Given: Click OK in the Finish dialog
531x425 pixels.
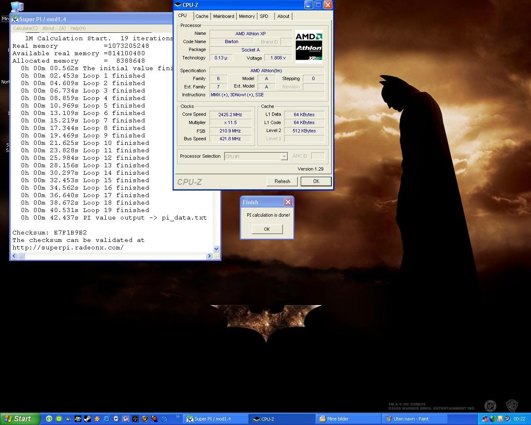Looking at the screenshot, I should pyautogui.click(x=267, y=229).
